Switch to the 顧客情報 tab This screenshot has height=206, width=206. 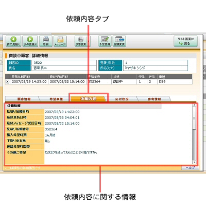(24, 99)
